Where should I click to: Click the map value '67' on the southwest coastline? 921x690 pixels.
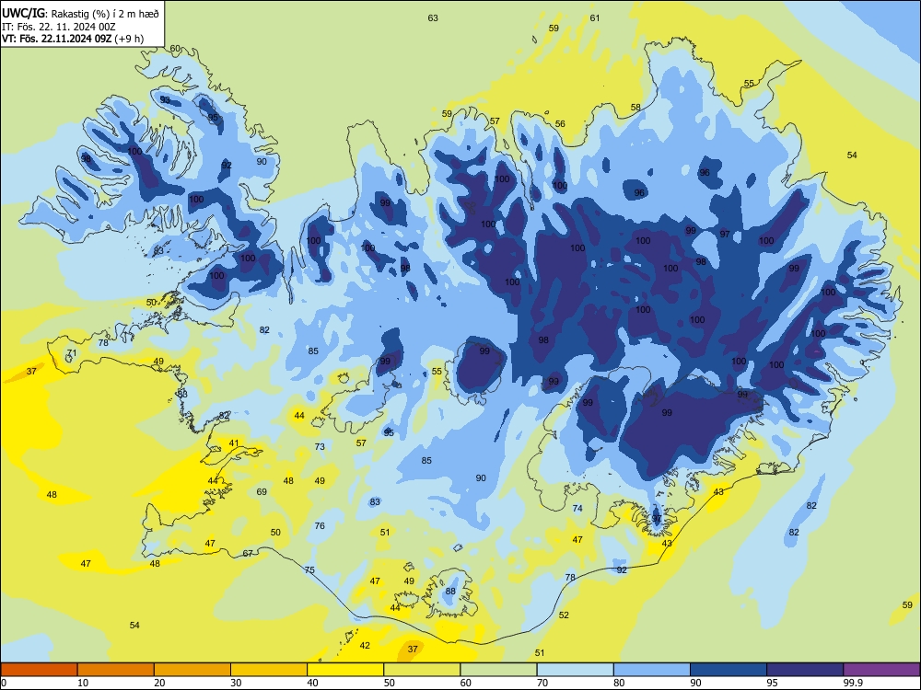[x=248, y=553]
